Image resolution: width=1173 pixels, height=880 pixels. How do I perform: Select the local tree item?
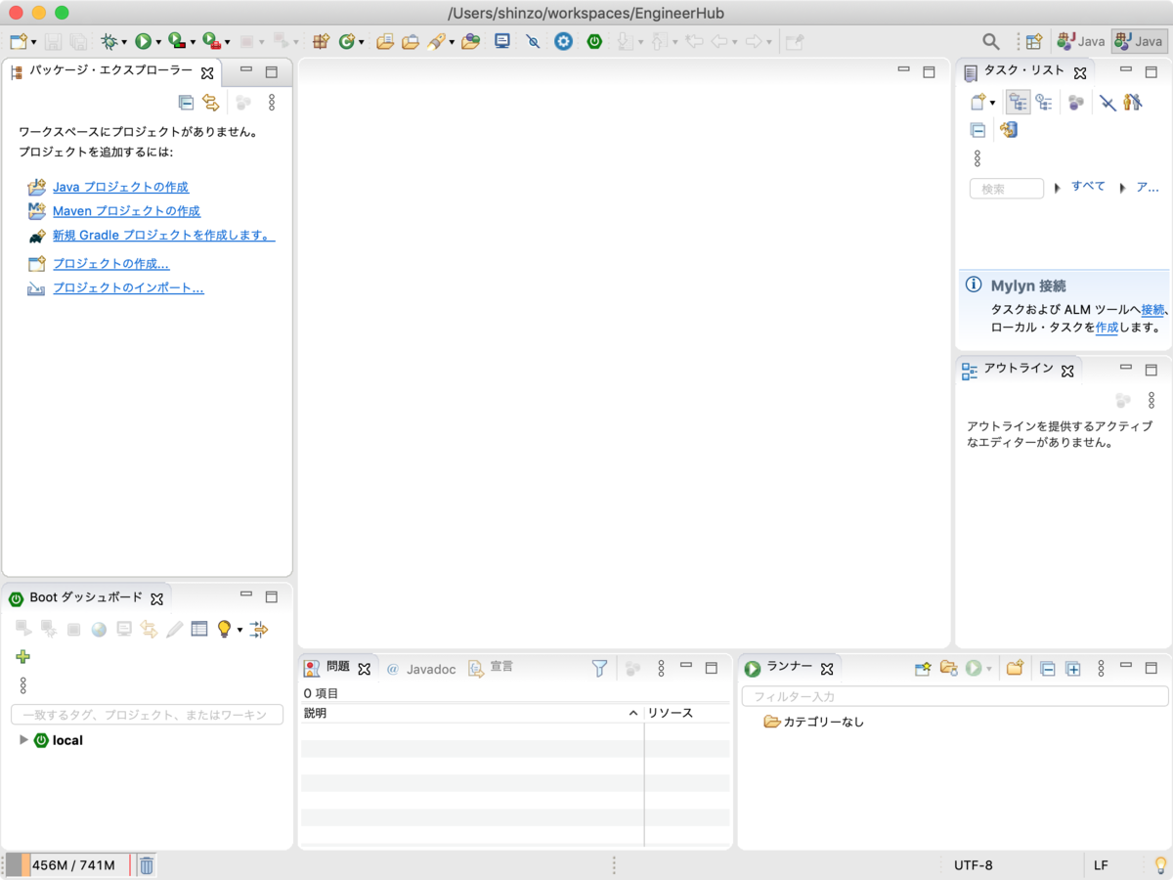(58, 740)
